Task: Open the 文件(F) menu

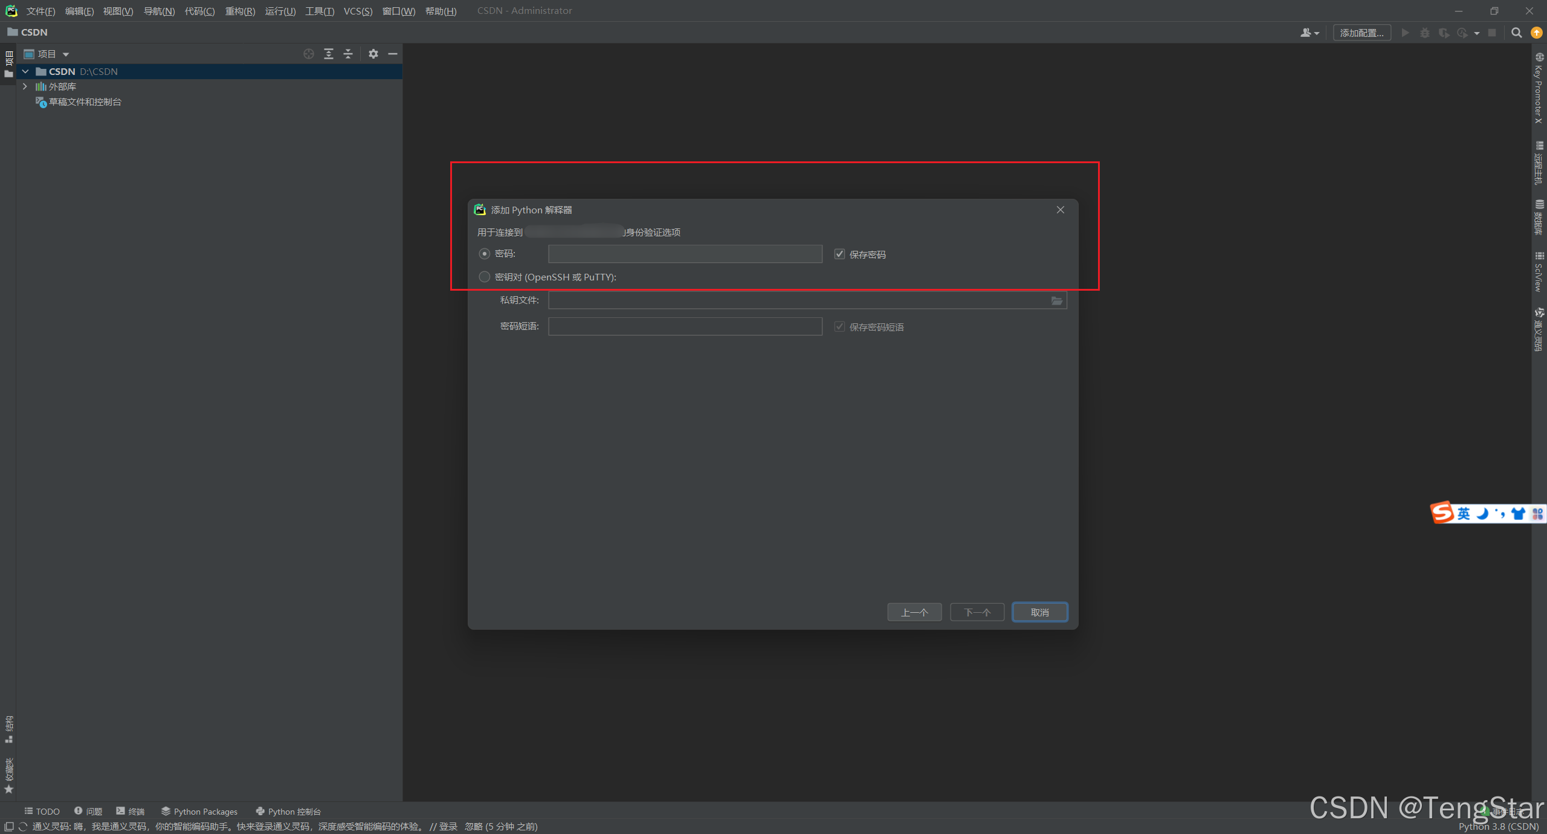Action: click(40, 11)
